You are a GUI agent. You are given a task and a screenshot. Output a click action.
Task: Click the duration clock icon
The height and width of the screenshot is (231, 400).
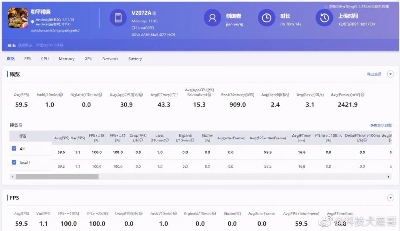click(x=266, y=18)
